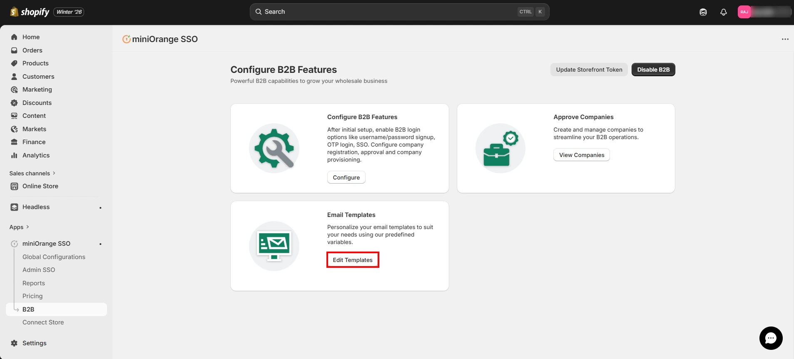
Task: Open the notifications bell icon
Action: click(x=723, y=12)
